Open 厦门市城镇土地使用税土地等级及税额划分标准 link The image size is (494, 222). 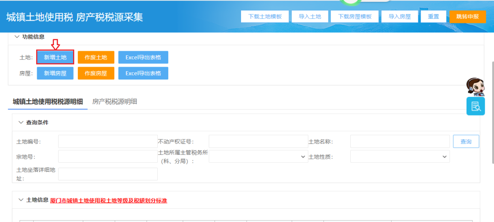click(109, 201)
